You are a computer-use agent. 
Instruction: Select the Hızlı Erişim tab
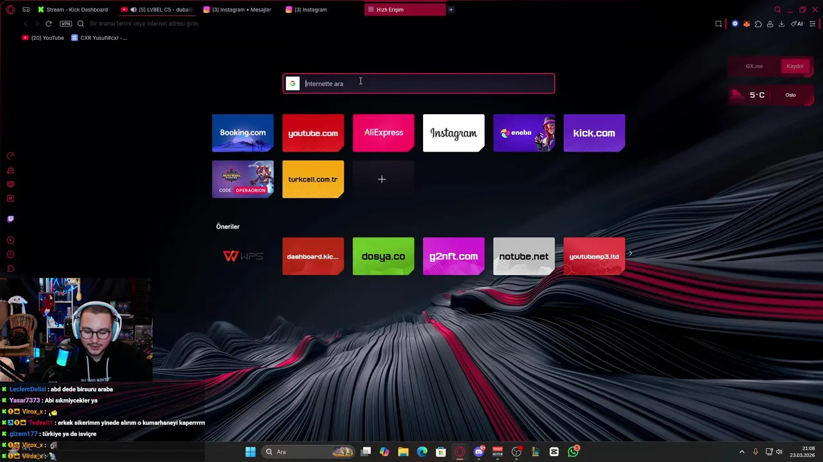(405, 10)
